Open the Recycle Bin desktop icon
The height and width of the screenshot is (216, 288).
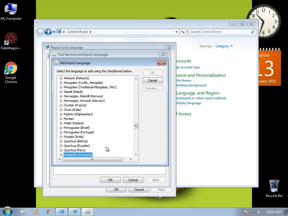pos(274,189)
